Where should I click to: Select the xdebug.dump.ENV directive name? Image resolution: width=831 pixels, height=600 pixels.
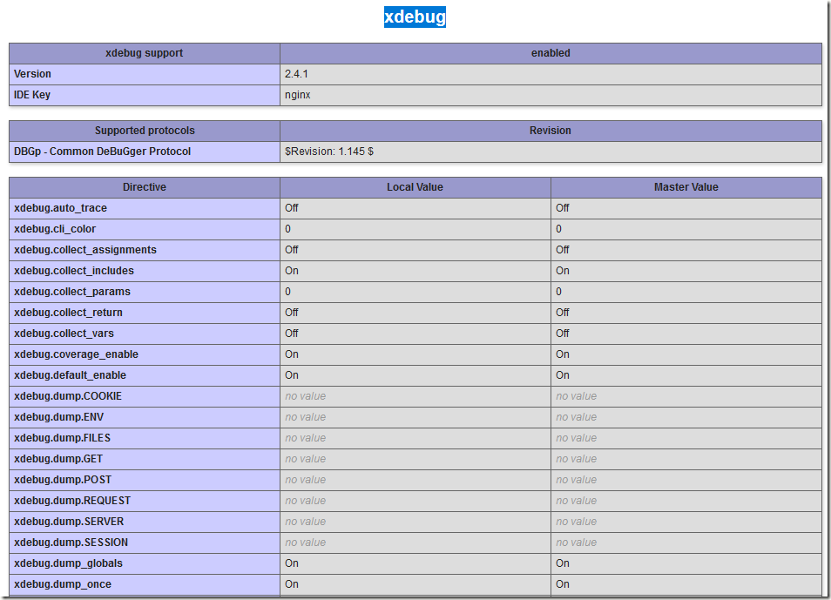(x=59, y=417)
